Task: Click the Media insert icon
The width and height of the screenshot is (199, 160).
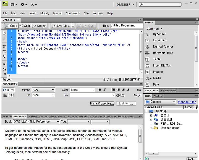Action: 147,78
